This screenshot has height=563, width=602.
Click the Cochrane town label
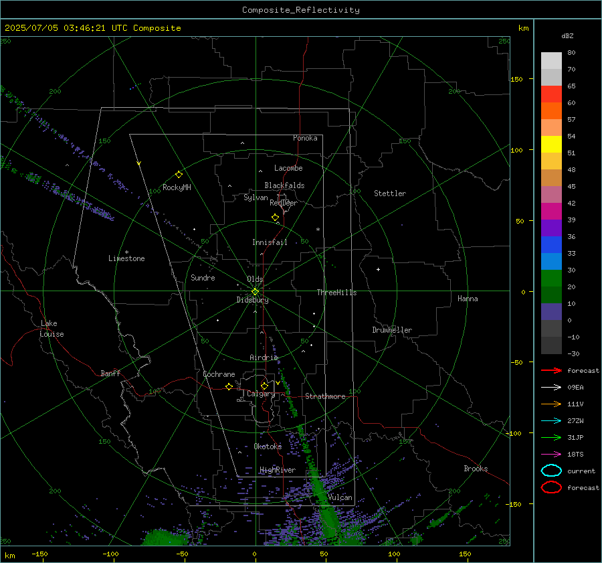point(219,374)
